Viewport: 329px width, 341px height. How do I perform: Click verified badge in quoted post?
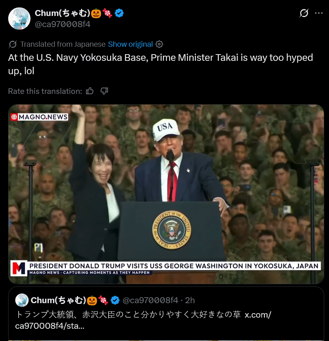point(115,300)
